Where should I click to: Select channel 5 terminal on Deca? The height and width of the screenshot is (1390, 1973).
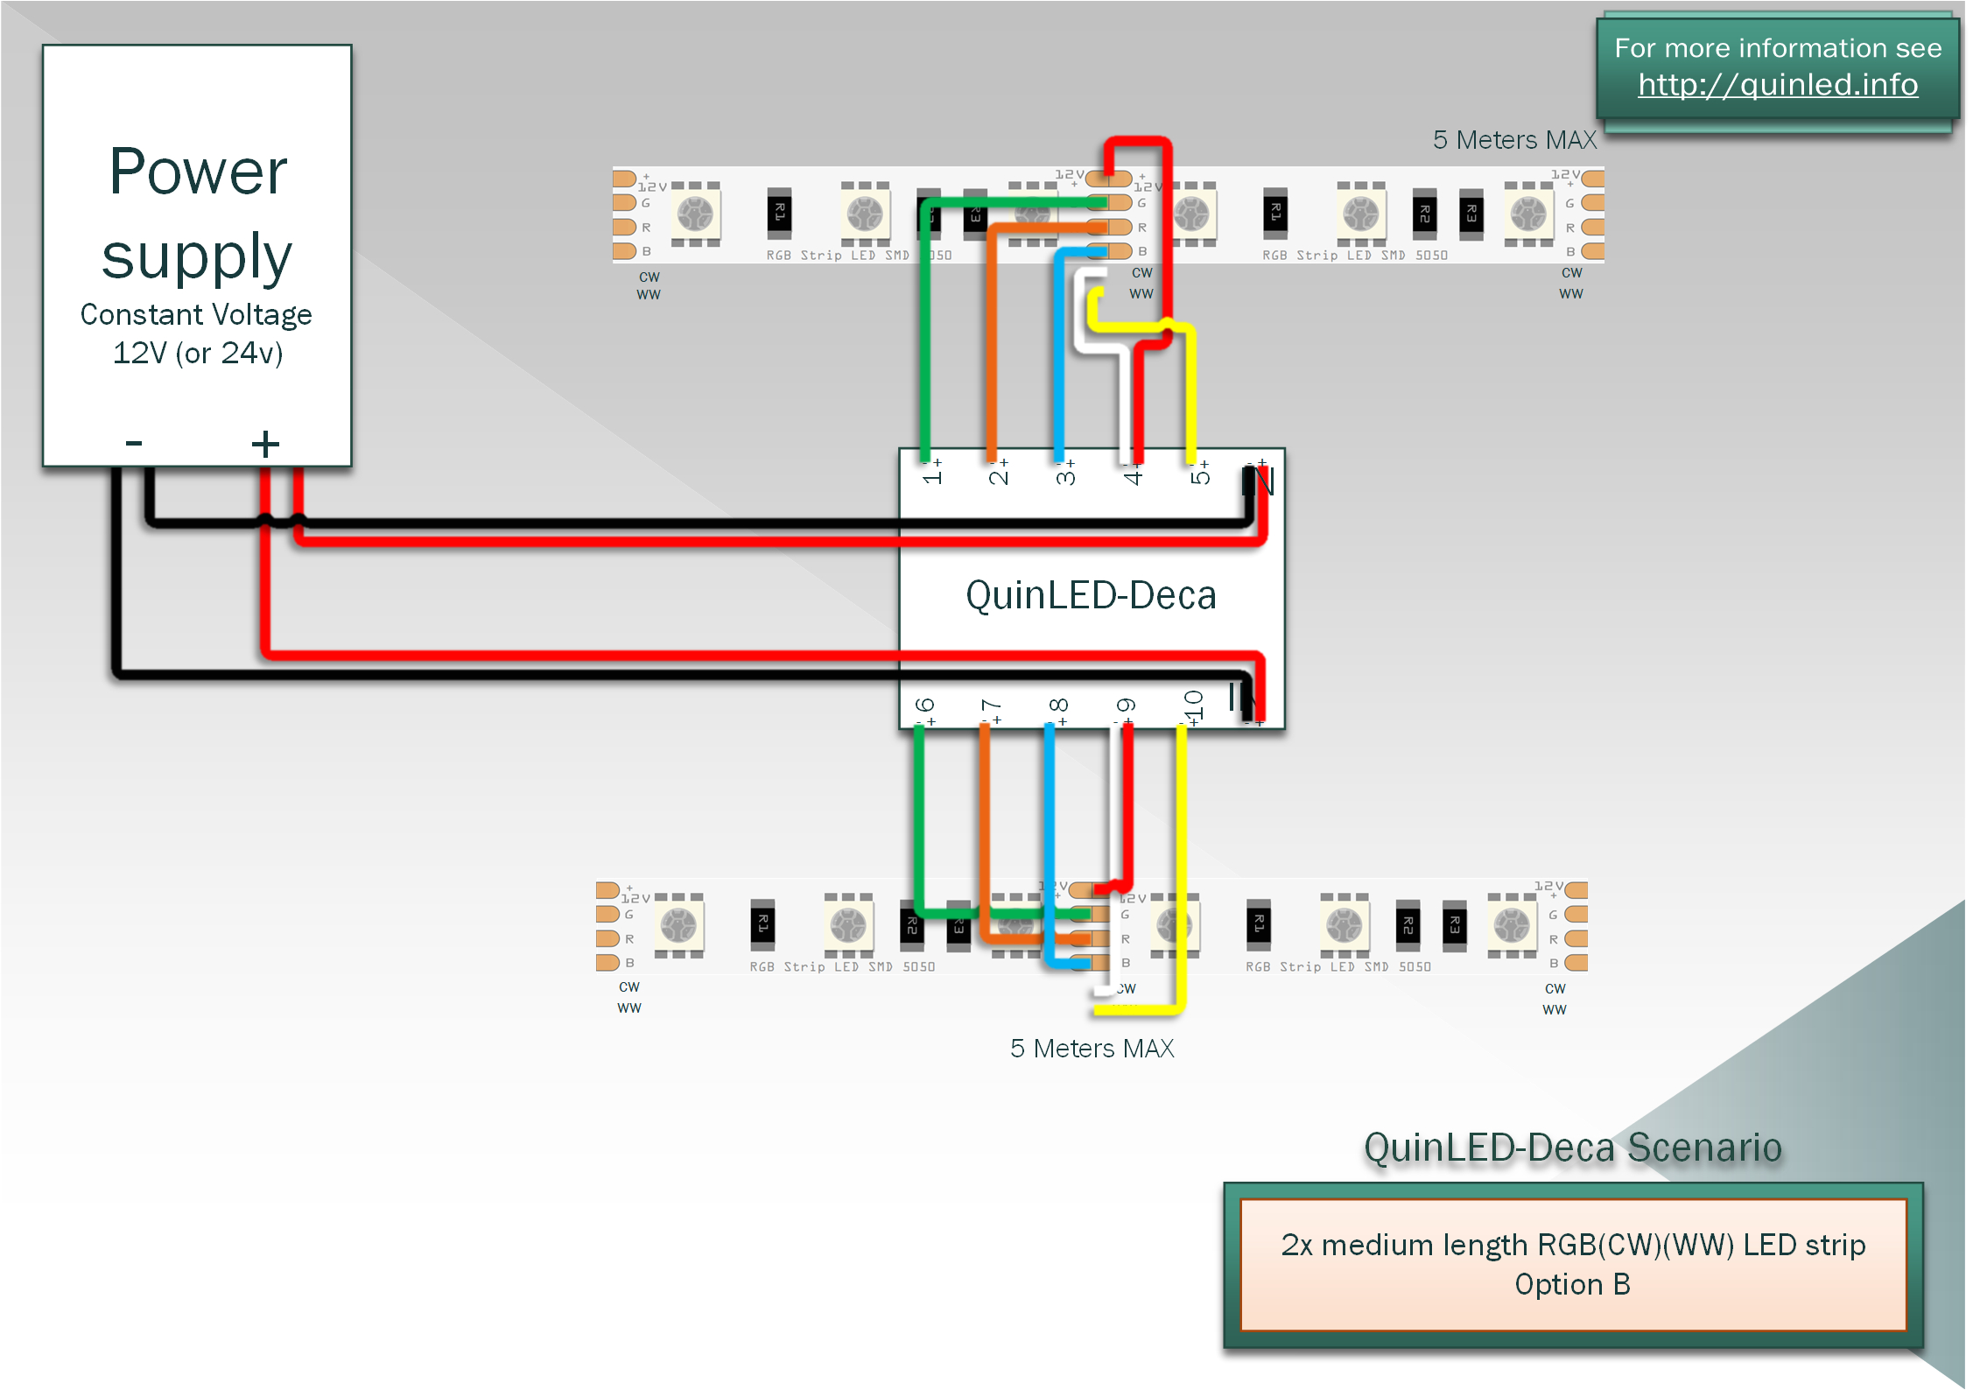click(1198, 474)
